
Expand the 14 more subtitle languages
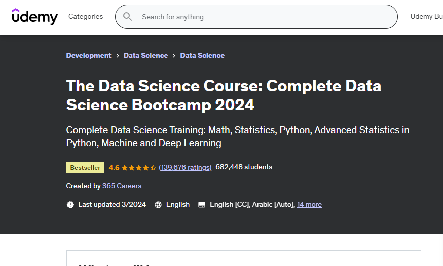coord(309,205)
